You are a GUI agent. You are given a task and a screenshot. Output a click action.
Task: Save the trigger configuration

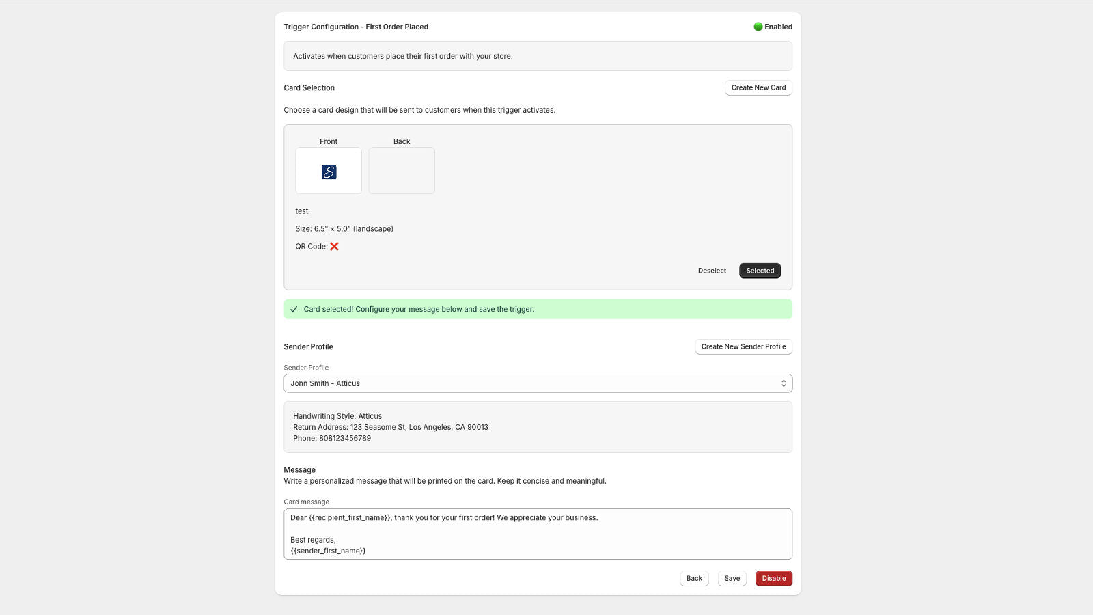point(732,578)
